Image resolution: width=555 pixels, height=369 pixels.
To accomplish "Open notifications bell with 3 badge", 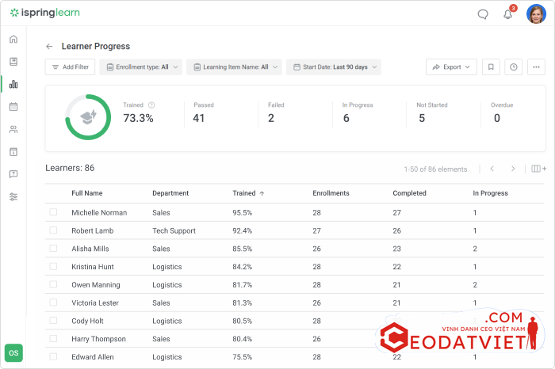I will click(508, 13).
